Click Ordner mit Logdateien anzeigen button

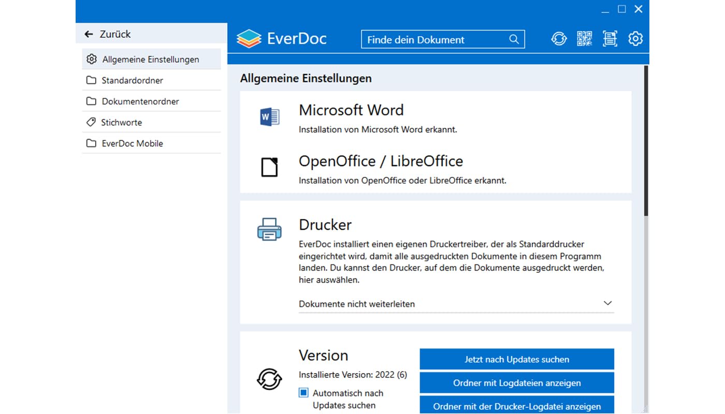click(x=517, y=383)
